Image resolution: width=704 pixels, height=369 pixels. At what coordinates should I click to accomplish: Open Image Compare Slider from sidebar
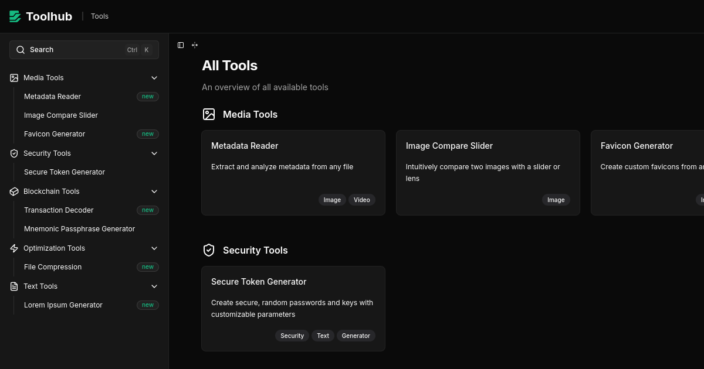click(61, 115)
